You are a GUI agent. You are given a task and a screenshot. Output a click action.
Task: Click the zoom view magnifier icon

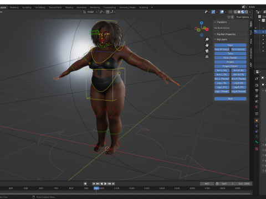click(207, 39)
